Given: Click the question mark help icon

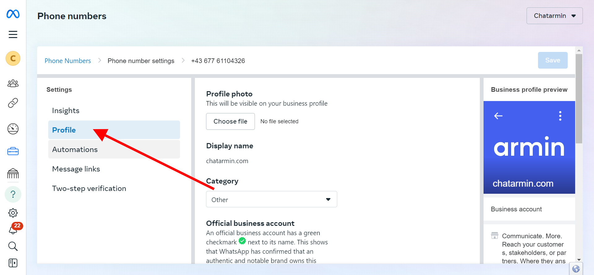Looking at the screenshot, I should click(13, 194).
